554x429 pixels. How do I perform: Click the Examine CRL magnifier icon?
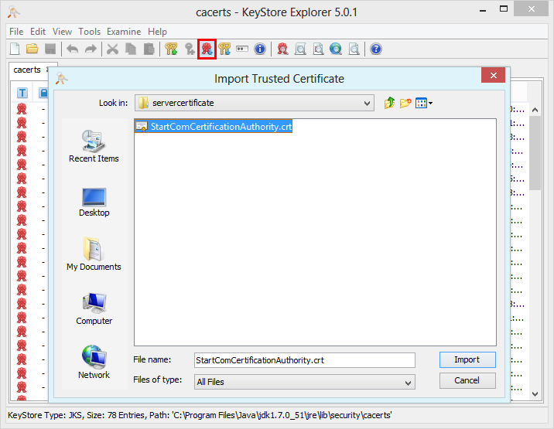[318, 49]
